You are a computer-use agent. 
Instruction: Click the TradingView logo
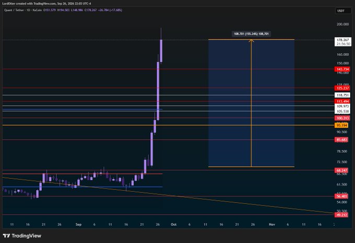[x=22, y=236]
